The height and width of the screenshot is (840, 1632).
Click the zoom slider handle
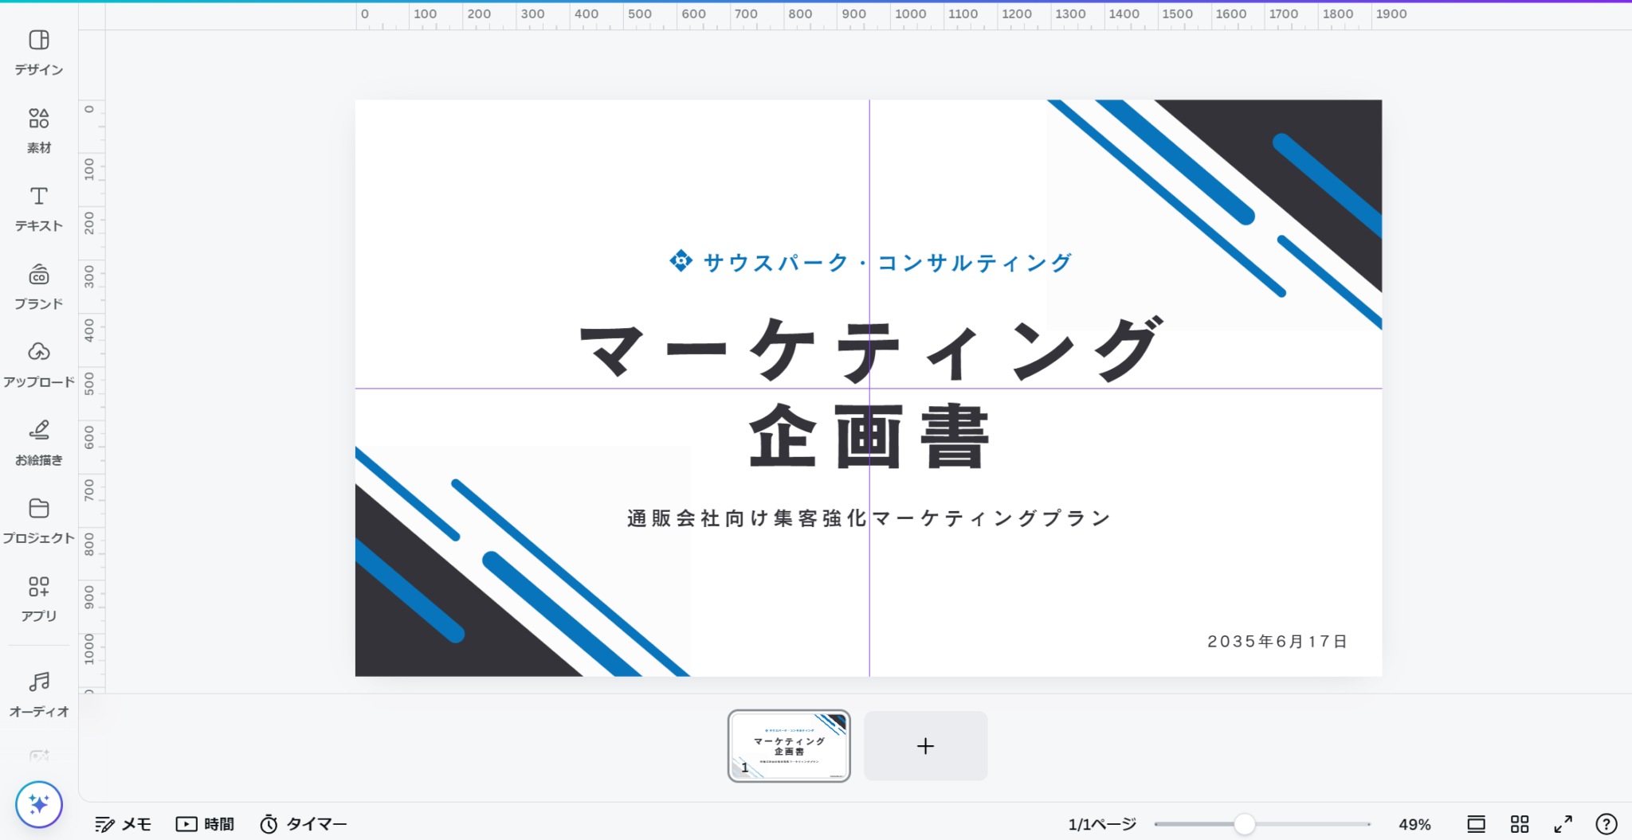click(1244, 824)
